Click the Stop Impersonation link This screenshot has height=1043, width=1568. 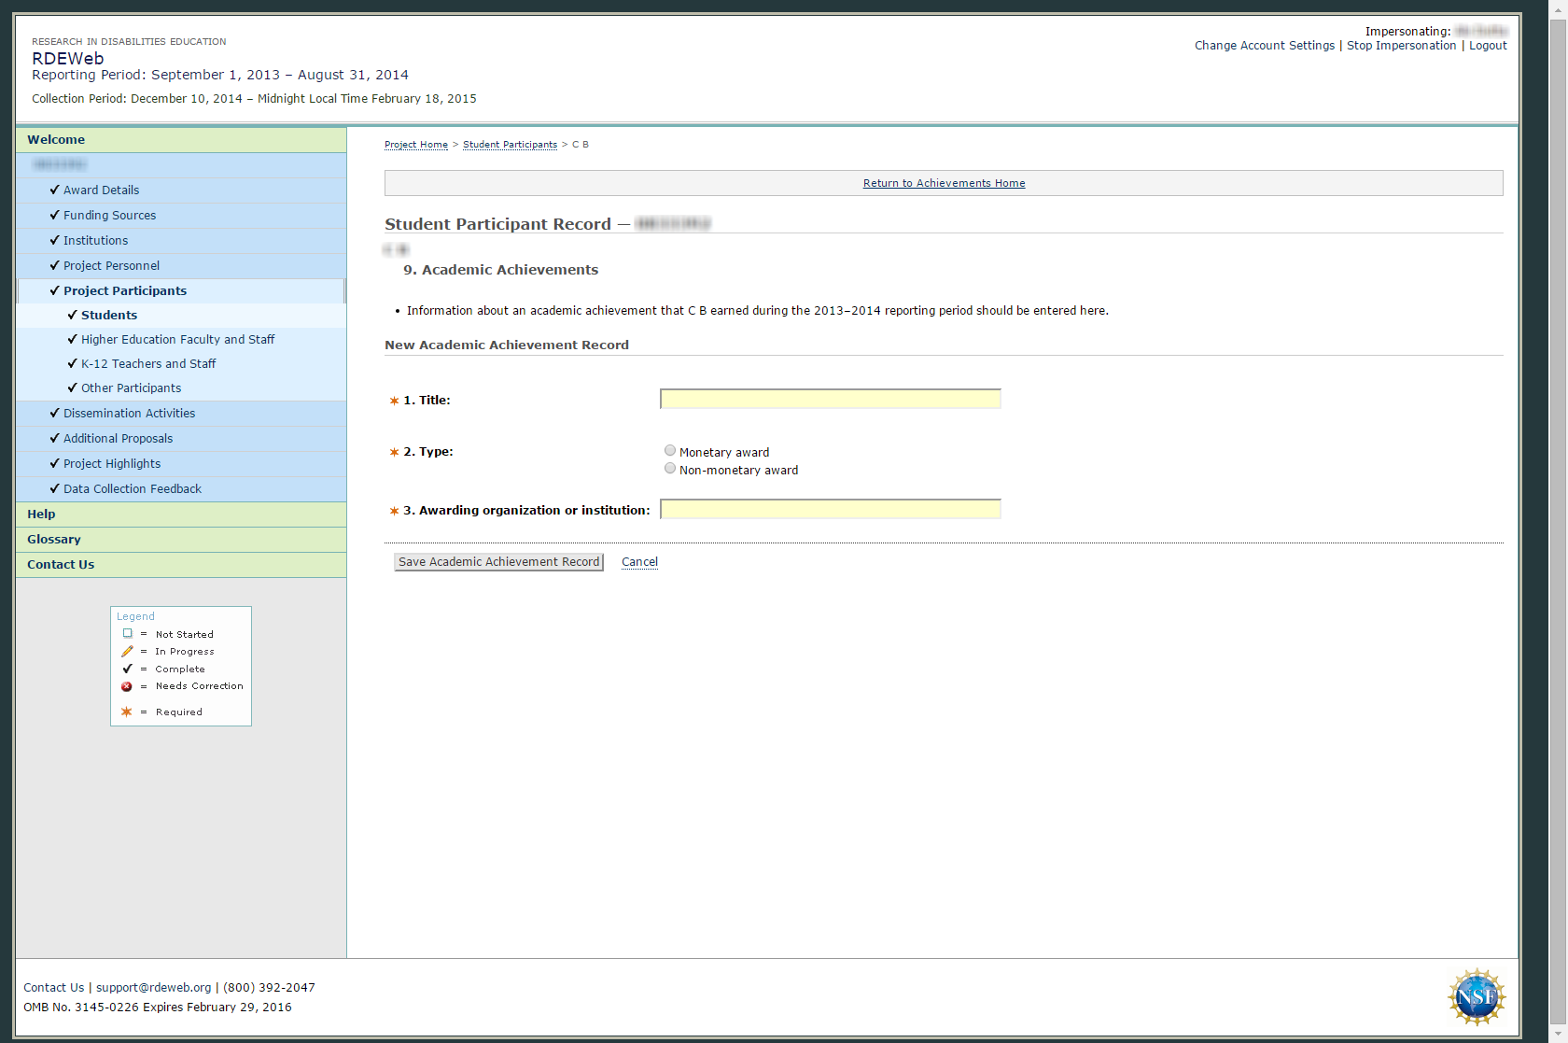point(1401,46)
